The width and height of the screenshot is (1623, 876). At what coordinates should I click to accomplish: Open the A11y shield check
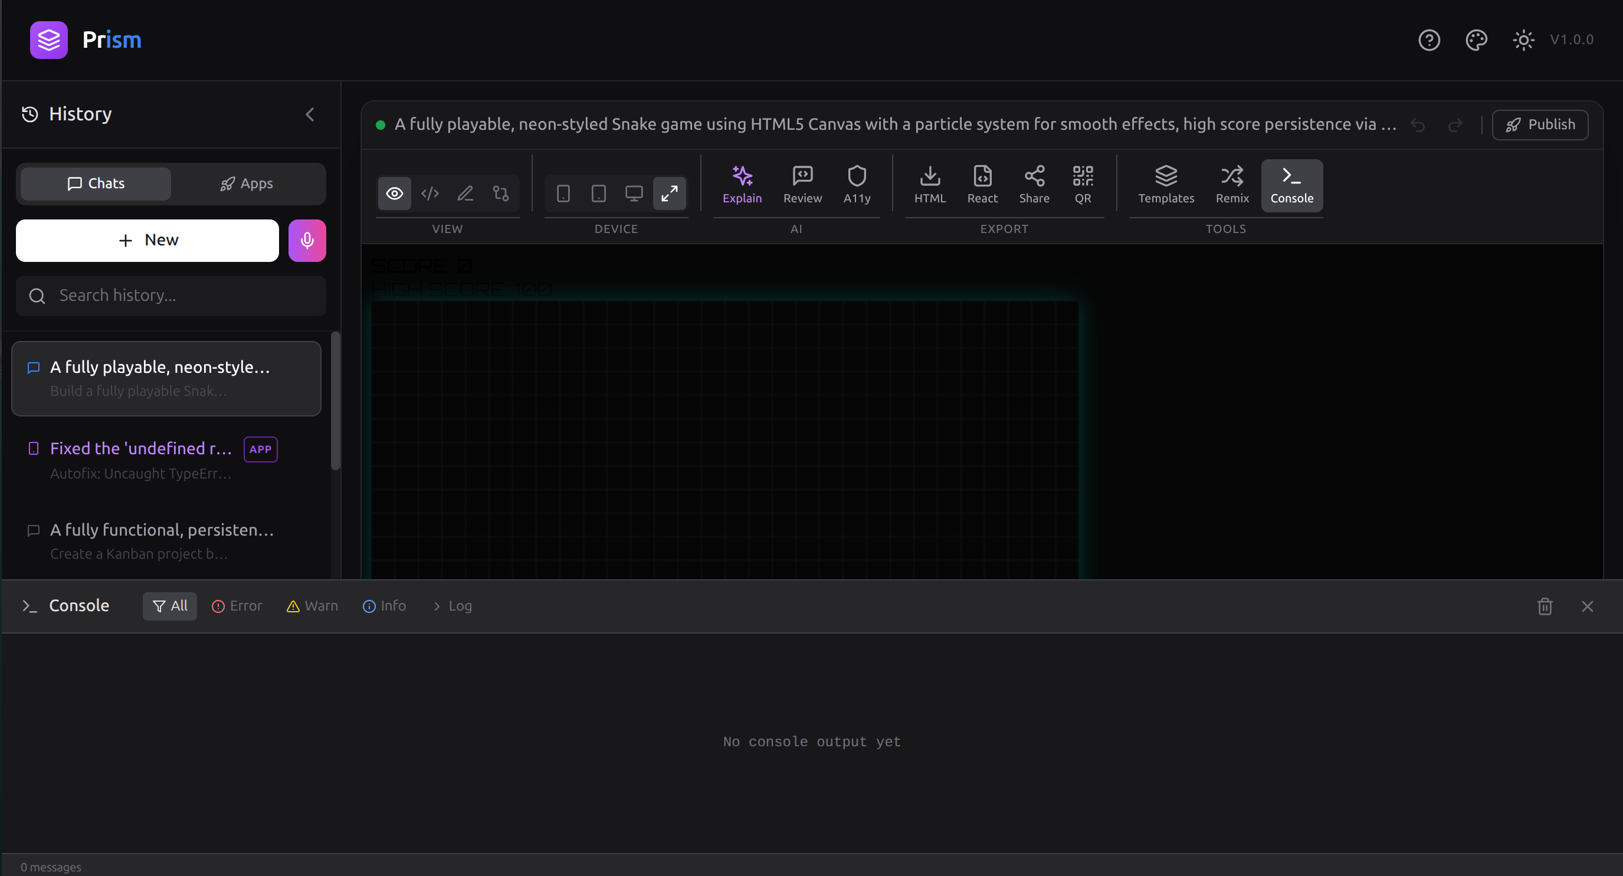tap(856, 184)
